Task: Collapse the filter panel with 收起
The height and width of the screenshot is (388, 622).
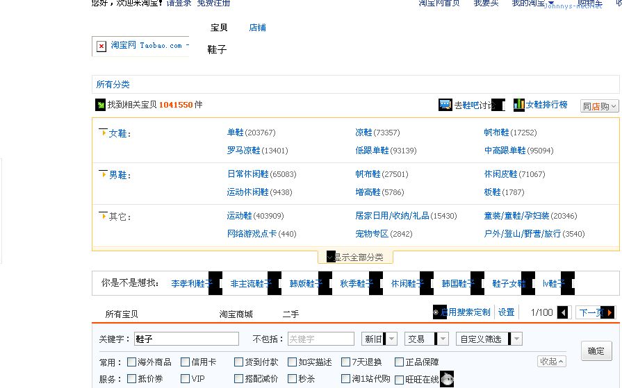Action: click(x=552, y=362)
